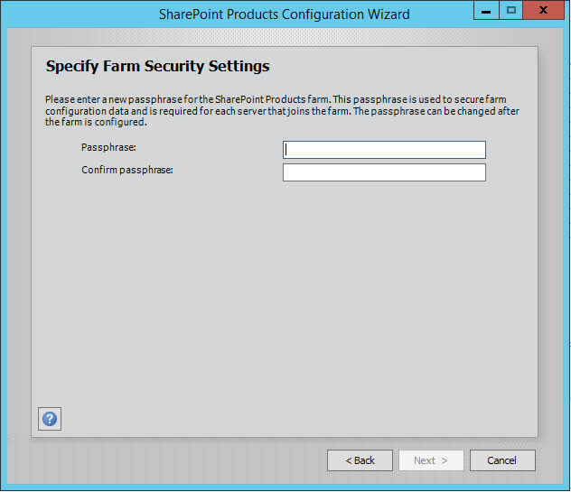Image resolution: width=571 pixels, height=492 pixels.
Task: Click the passphrase description paragraph
Action: [282, 112]
